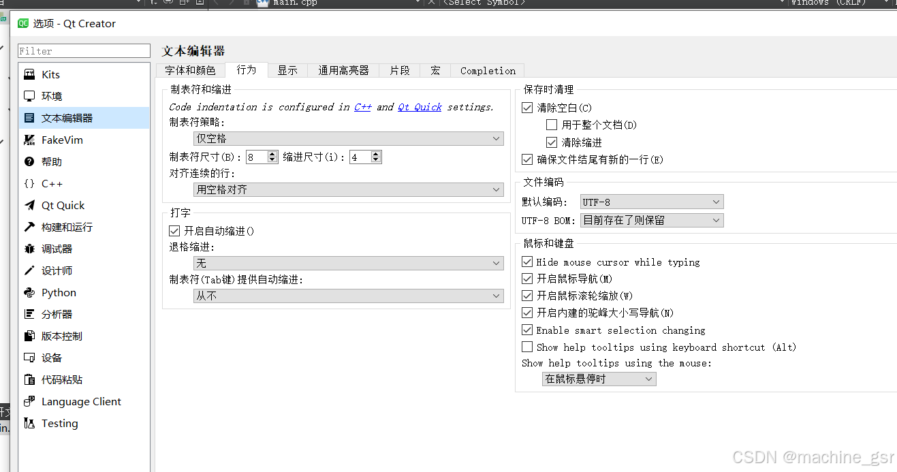Open the Tab键 auto-indent dropdown showing 从不
897x472 pixels.
tap(349, 296)
